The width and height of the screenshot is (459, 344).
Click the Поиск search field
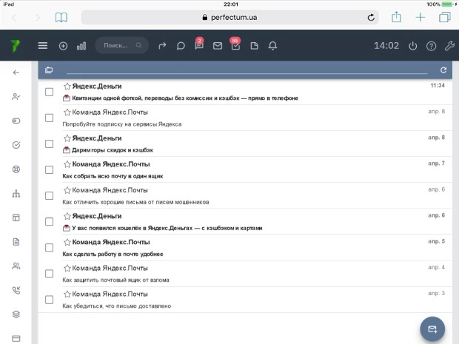coord(117,46)
